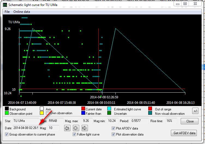Viewport: 205px width, 144px height.
Task: Pick the yellow Own observation swatch
Action: [x=42, y=113]
